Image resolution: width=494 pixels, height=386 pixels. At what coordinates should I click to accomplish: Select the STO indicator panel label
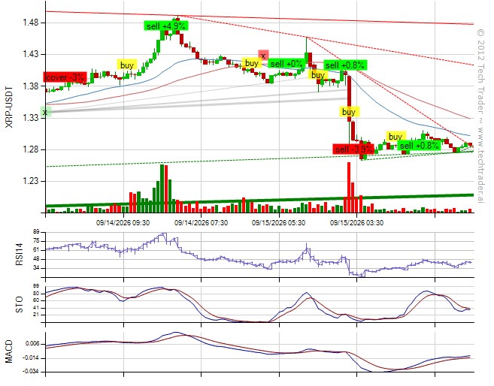tap(20, 304)
